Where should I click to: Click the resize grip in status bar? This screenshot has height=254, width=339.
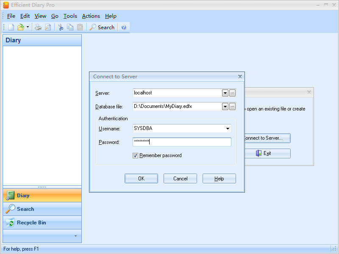pyautogui.click(x=334, y=249)
